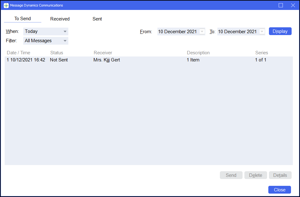300x197 pixels.
Task: Click the Description column header
Action: pyautogui.click(x=198, y=53)
